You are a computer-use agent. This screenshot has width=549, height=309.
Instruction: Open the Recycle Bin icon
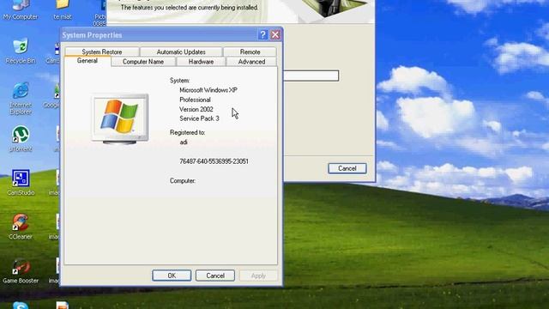pyautogui.click(x=21, y=51)
